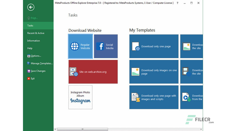Select the Print... label in sidebar
226x131 pixels.
[34, 18]
